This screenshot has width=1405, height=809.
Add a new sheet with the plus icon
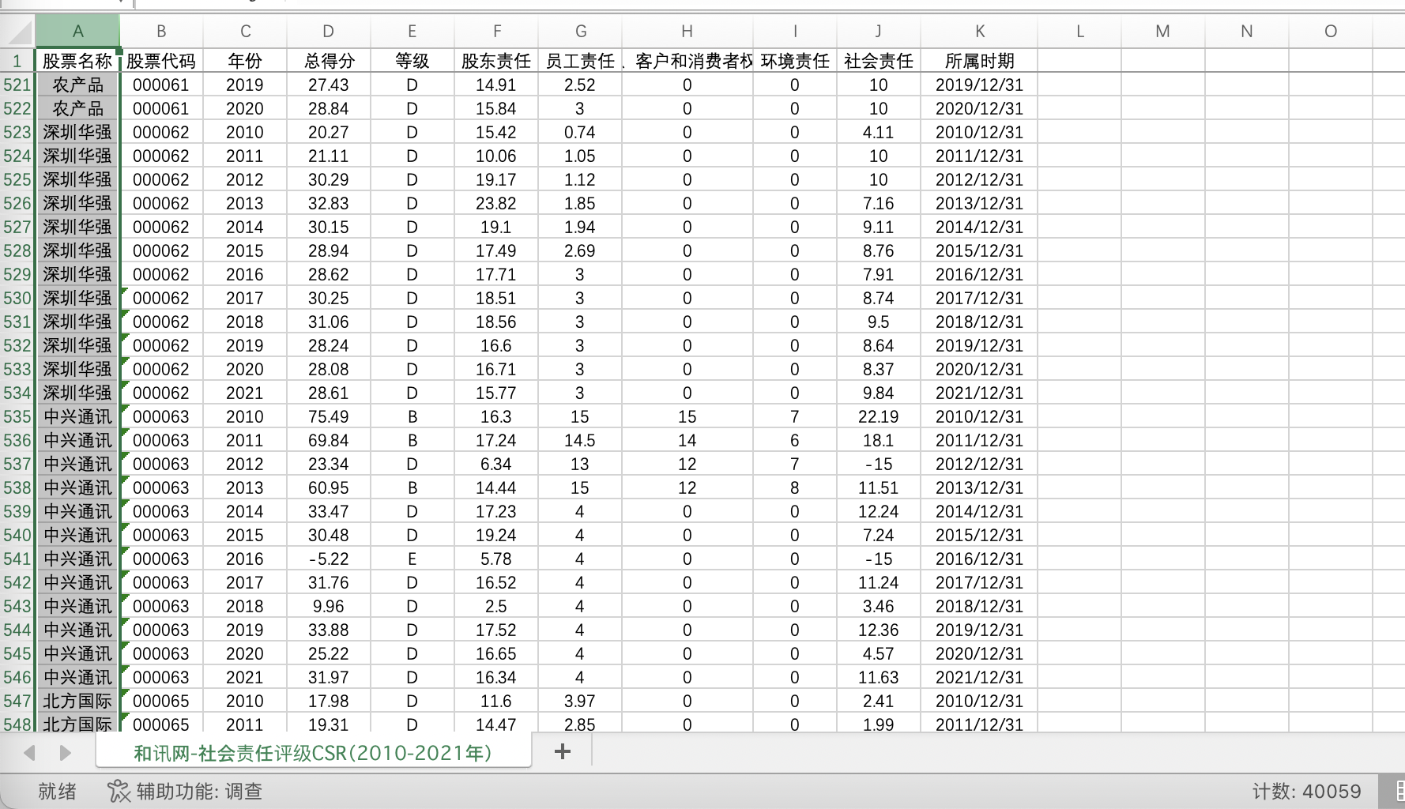click(563, 751)
